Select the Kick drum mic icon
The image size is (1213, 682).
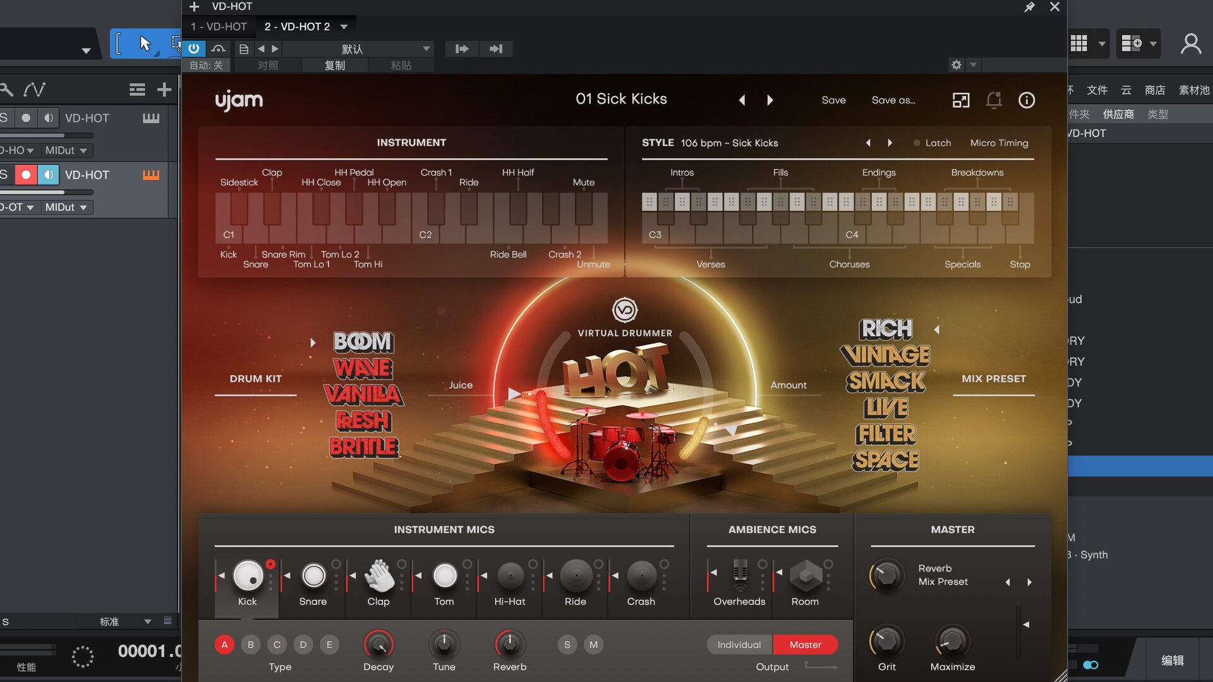pyautogui.click(x=248, y=575)
